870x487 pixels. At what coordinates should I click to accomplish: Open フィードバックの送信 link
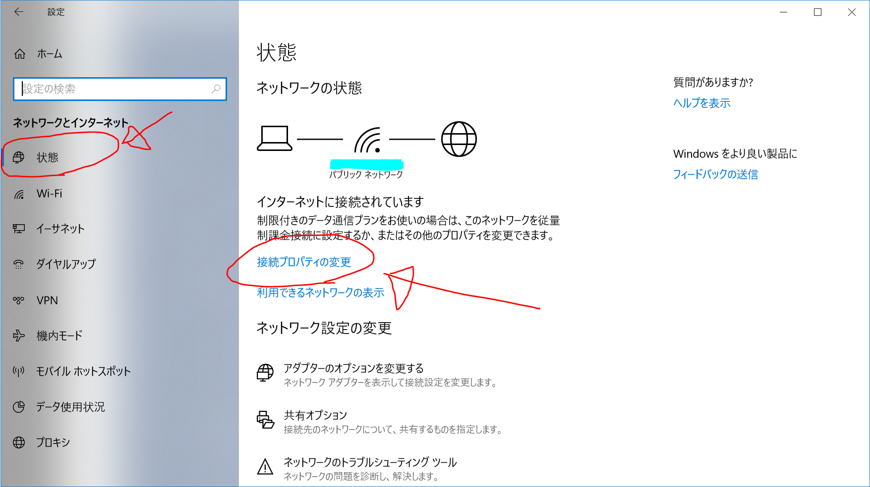[715, 174]
